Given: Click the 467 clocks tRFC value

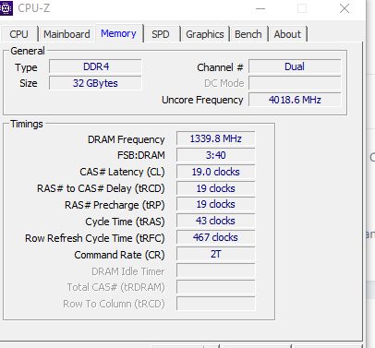Looking at the screenshot, I should 216,237.
